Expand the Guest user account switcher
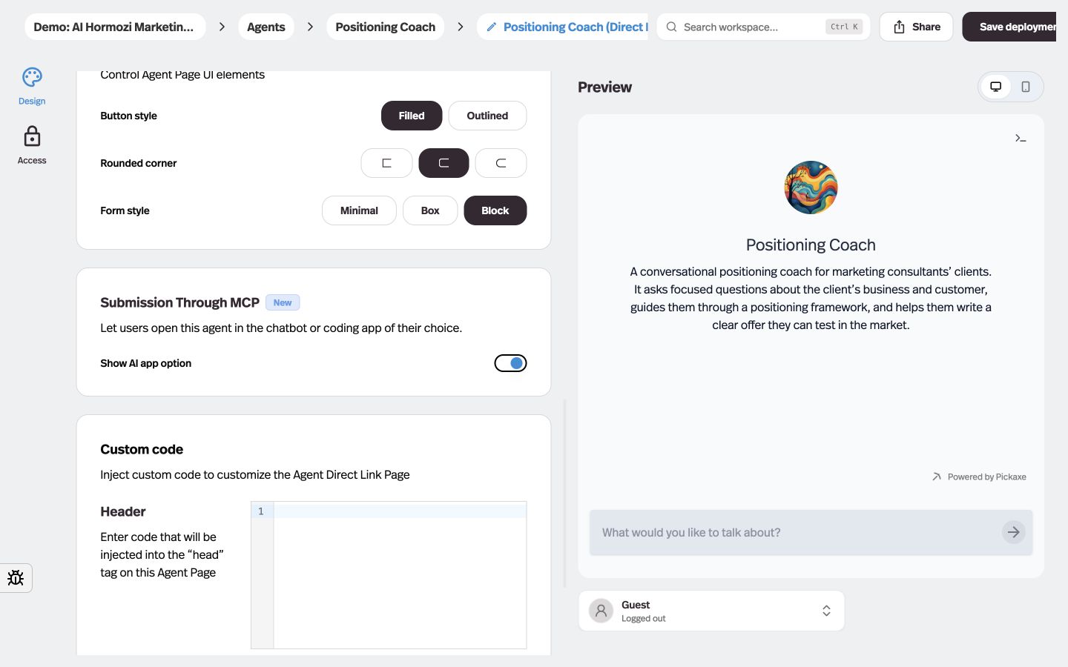This screenshot has height=667, width=1068. (711, 611)
